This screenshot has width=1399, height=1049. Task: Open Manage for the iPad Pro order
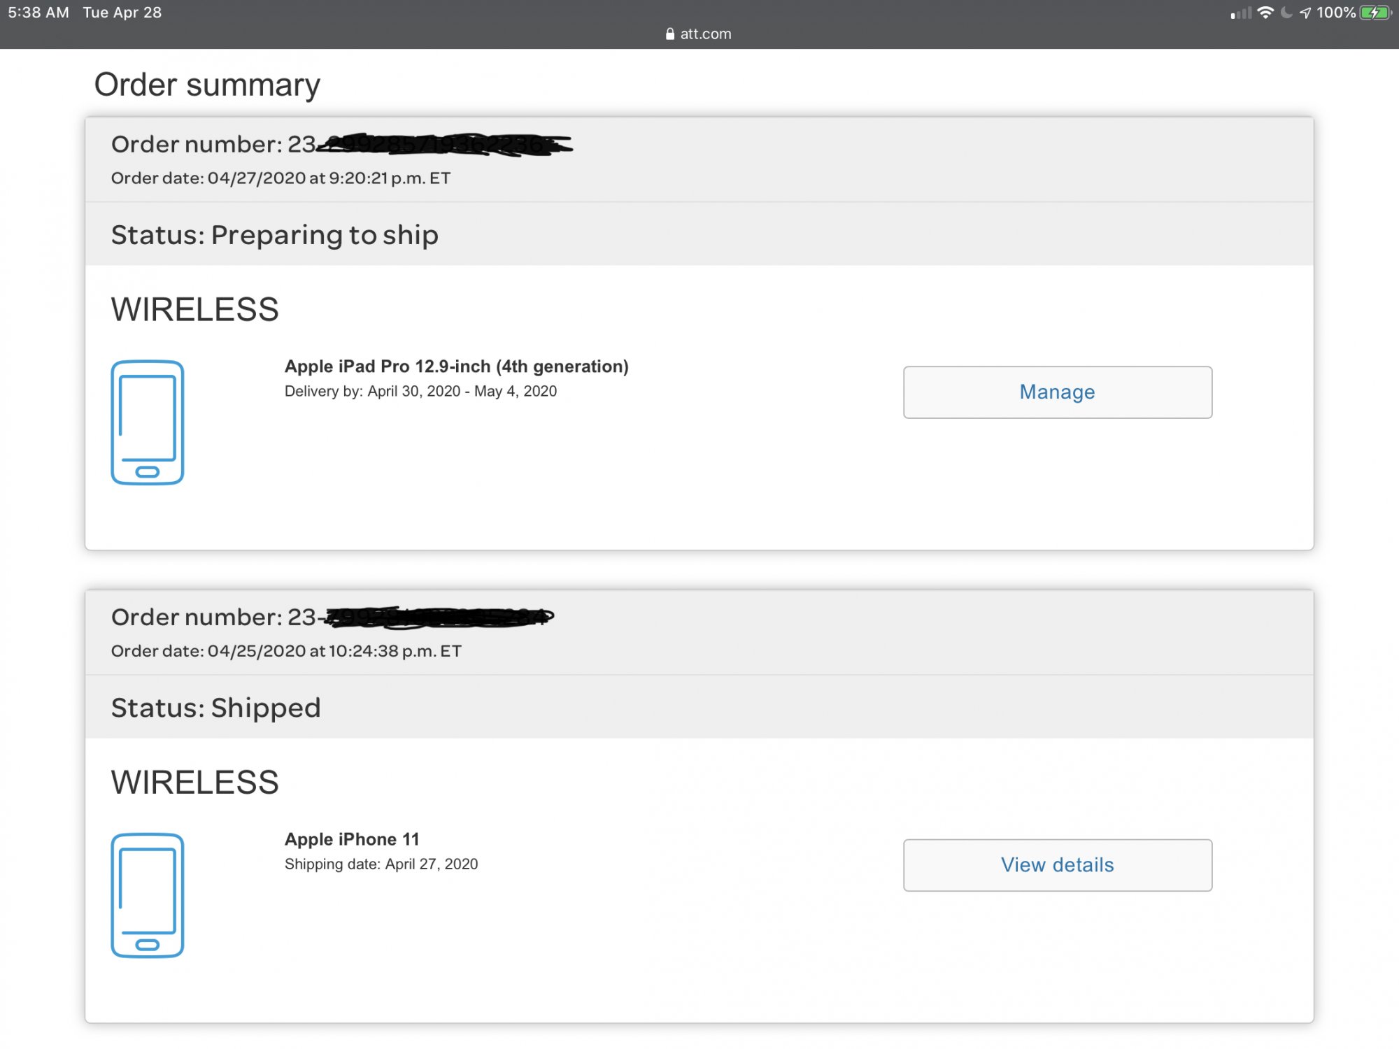pyautogui.click(x=1058, y=392)
